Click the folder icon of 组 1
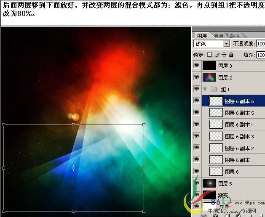The image size is (265, 217). pos(214,89)
